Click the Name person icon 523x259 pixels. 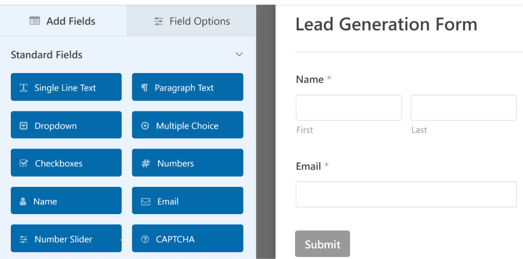coord(23,201)
